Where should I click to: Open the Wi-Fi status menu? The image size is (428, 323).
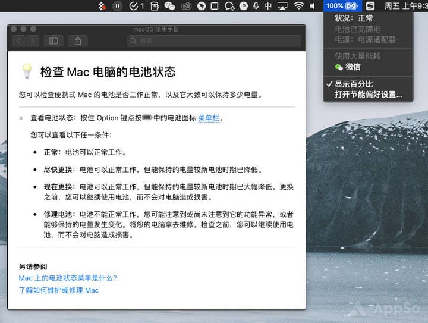pyautogui.click(x=298, y=6)
